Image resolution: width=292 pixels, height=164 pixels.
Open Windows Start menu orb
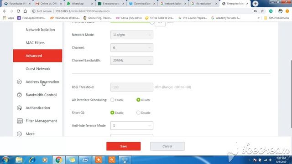coord(5,160)
